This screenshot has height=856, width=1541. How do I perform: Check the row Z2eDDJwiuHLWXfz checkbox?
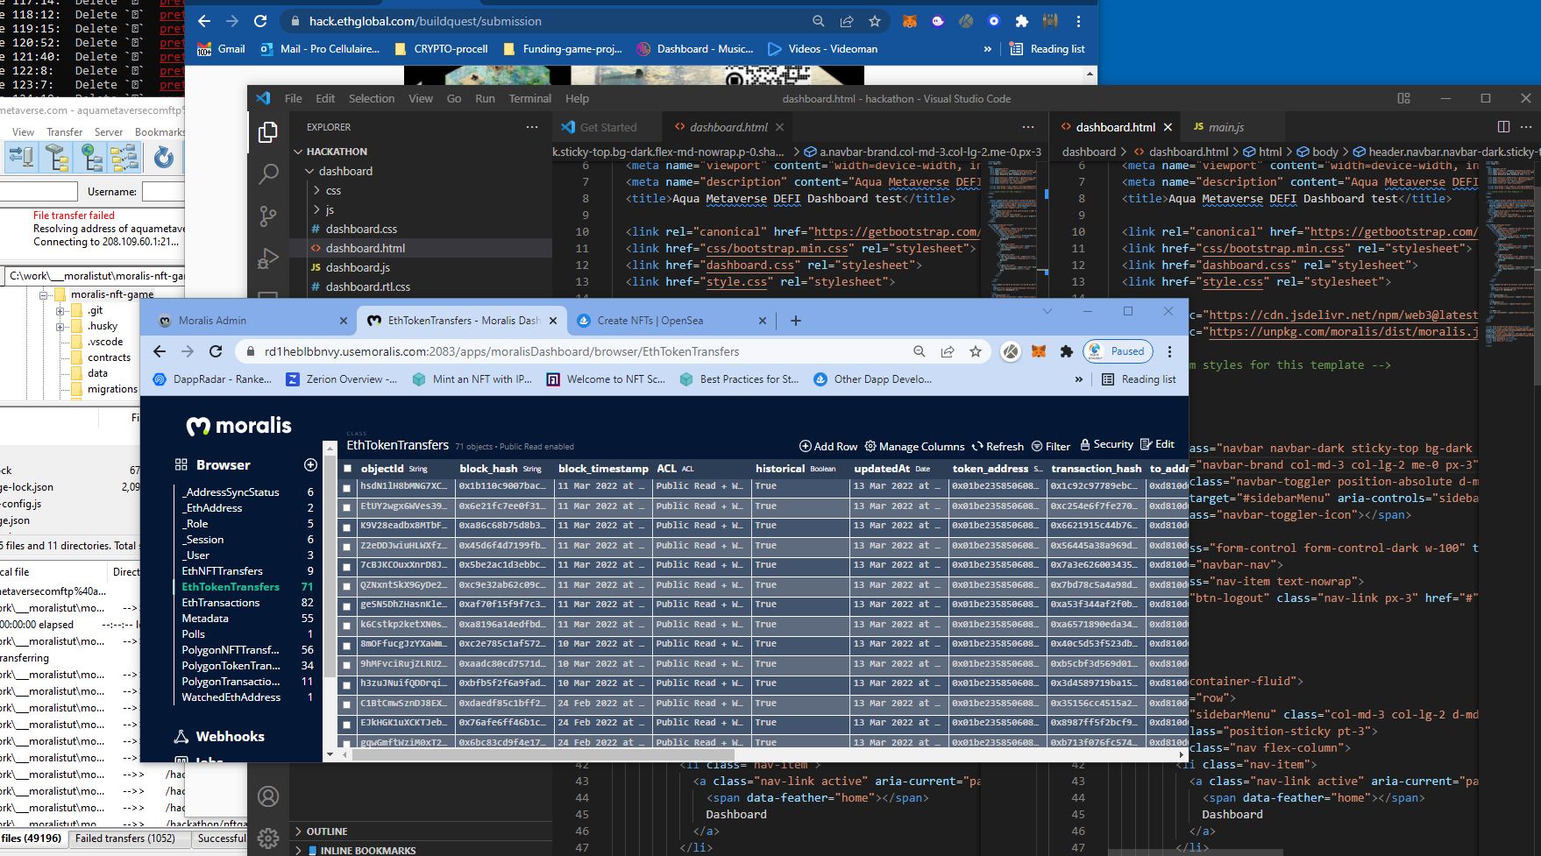(347, 547)
